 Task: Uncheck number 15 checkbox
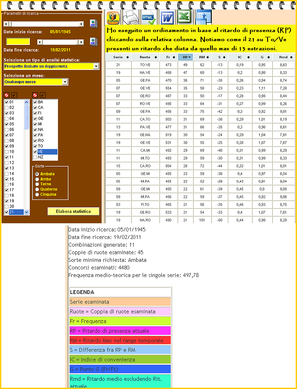(x=6, y=179)
